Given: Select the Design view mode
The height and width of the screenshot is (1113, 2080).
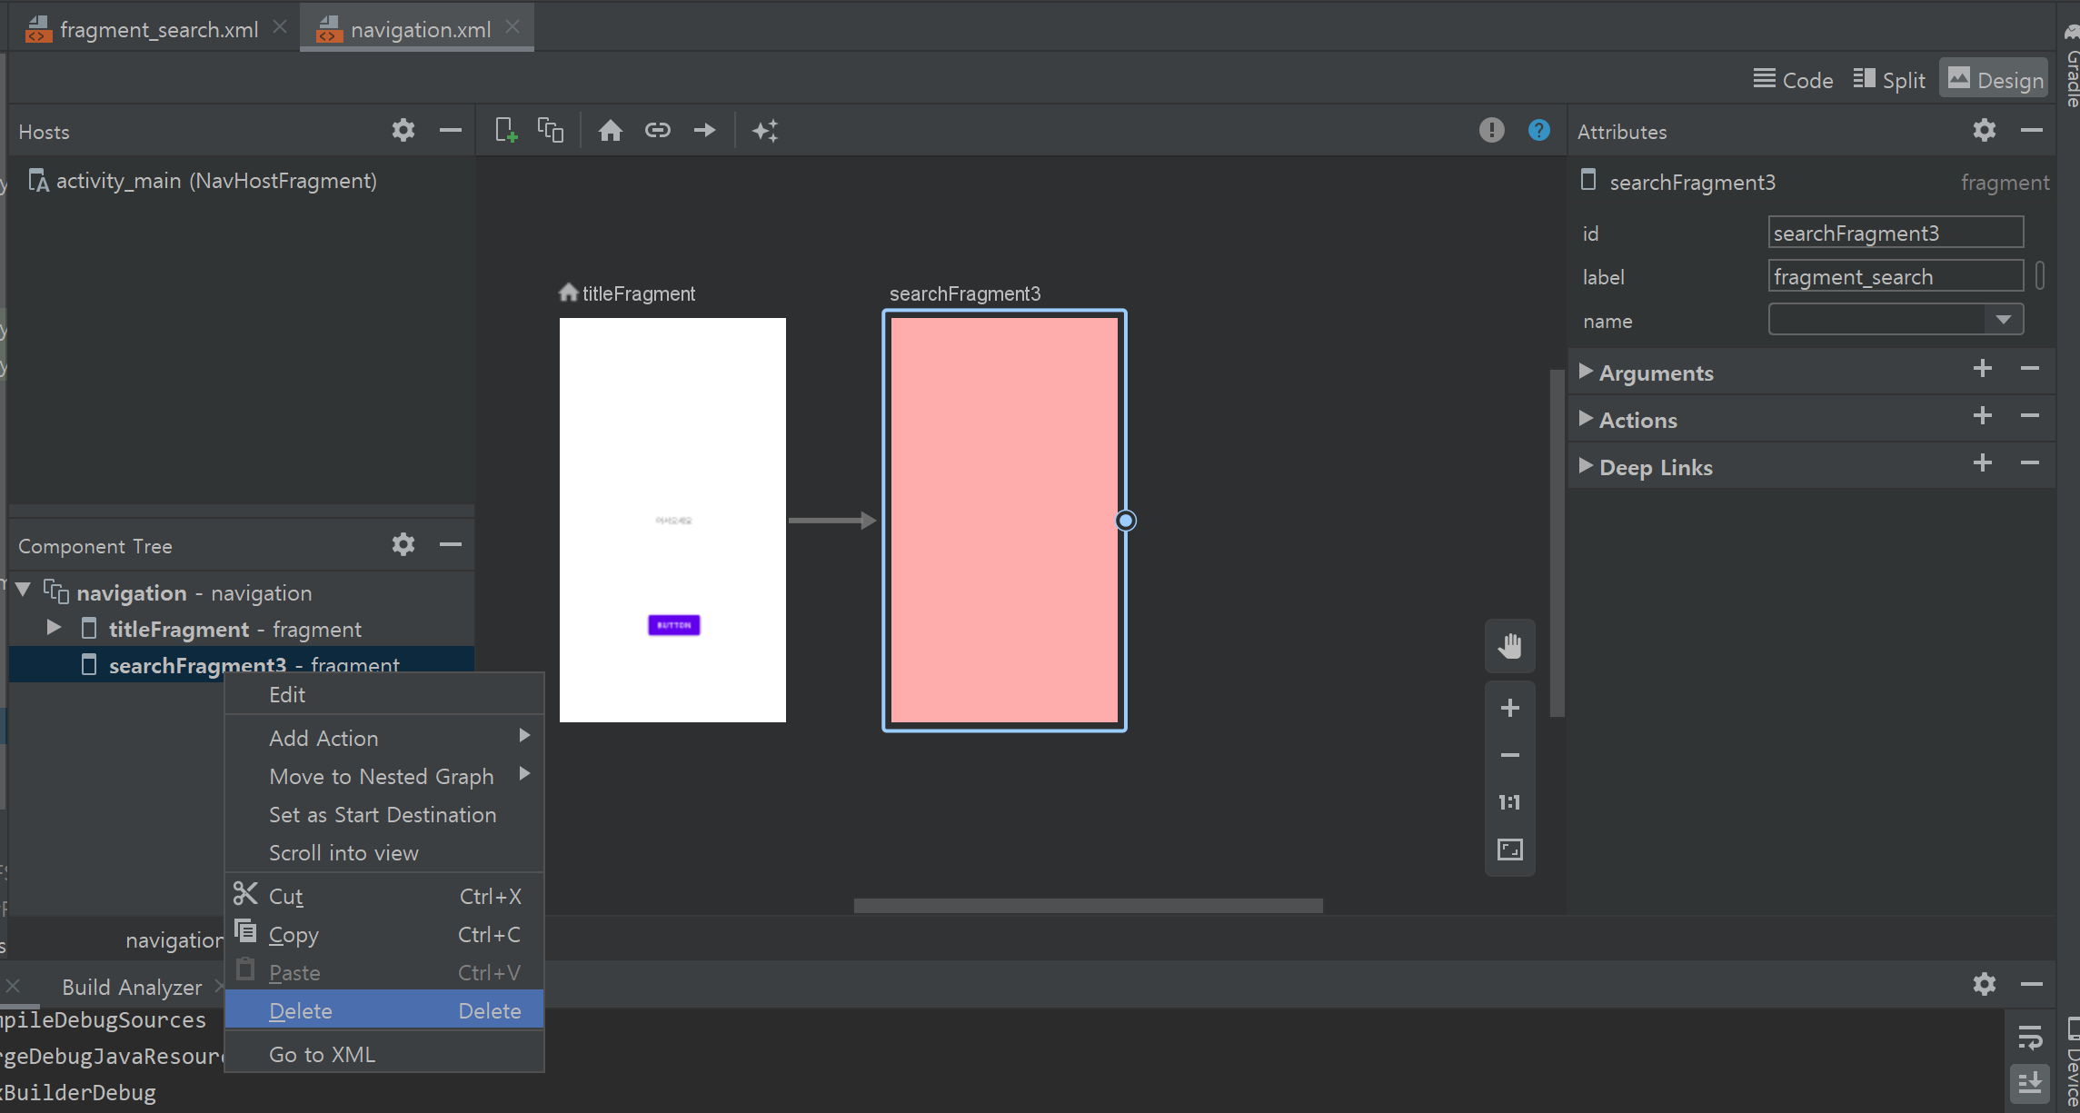Looking at the screenshot, I should (1995, 80).
